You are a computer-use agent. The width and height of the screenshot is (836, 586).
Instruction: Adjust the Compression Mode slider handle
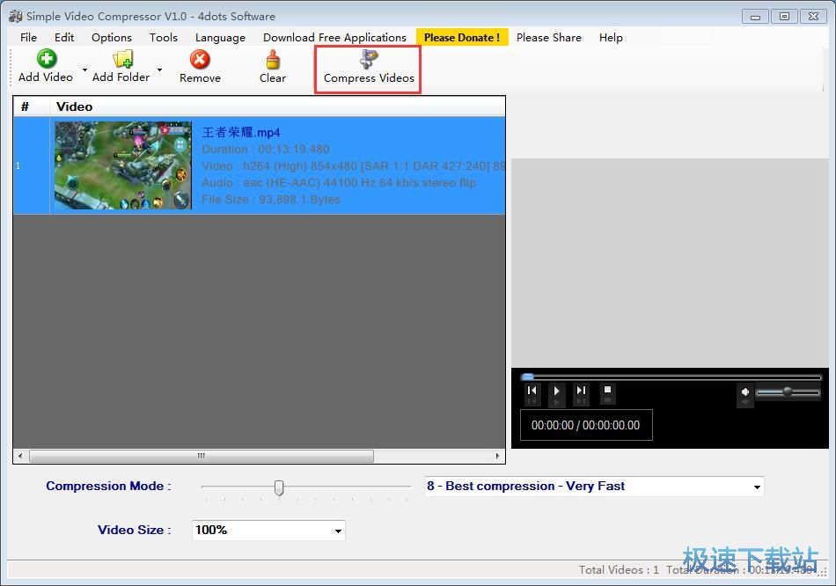coord(279,487)
